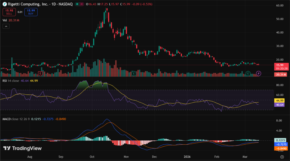Click the green earnings marker in March

click(248, 73)
